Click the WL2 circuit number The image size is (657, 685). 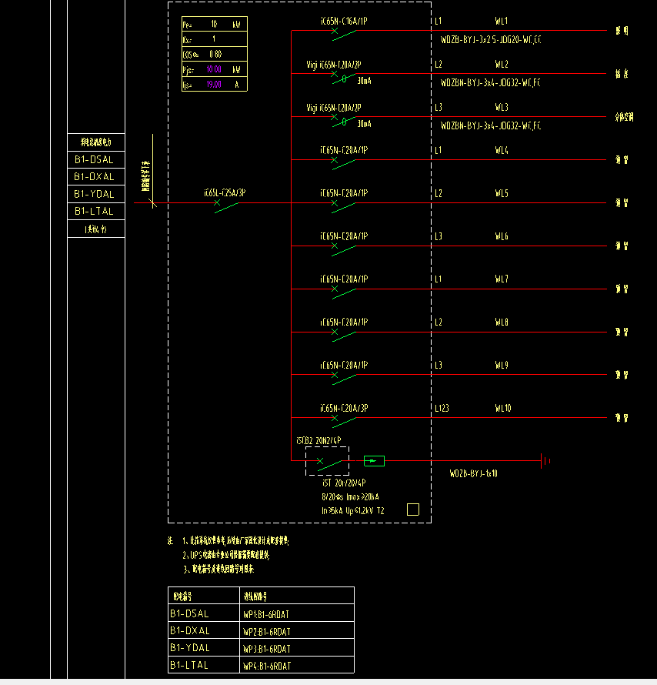click(502, 64)
